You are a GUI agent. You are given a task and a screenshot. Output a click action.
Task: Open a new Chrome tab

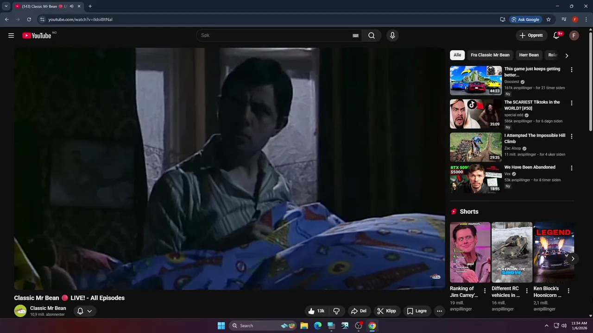point(90,6)
